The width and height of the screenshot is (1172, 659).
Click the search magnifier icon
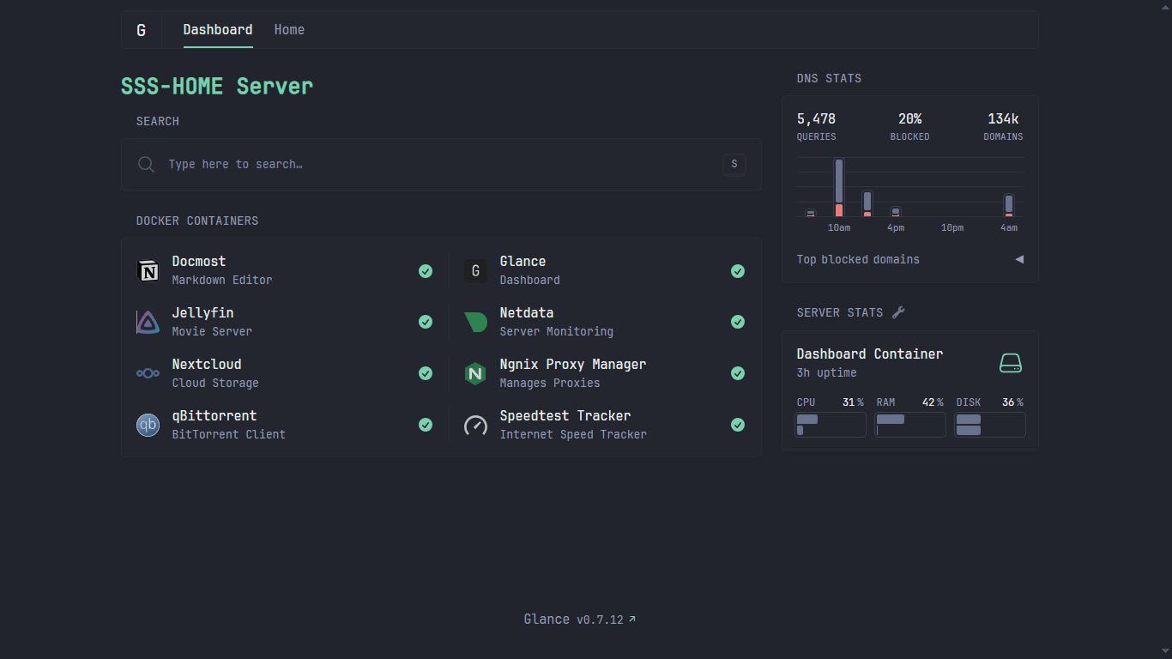147,165
